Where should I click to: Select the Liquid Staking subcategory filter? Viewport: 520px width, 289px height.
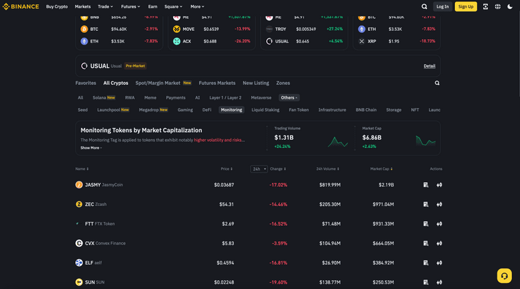coord(265,110)
